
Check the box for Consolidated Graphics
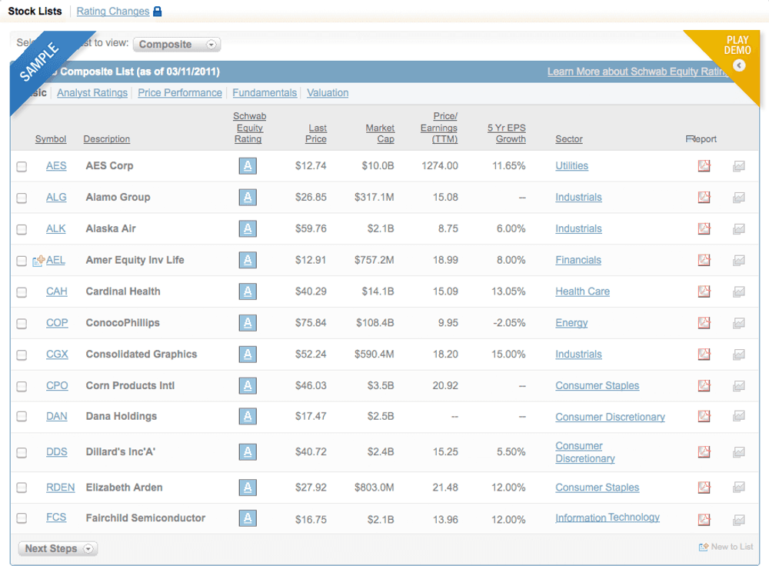coord(22,355)
